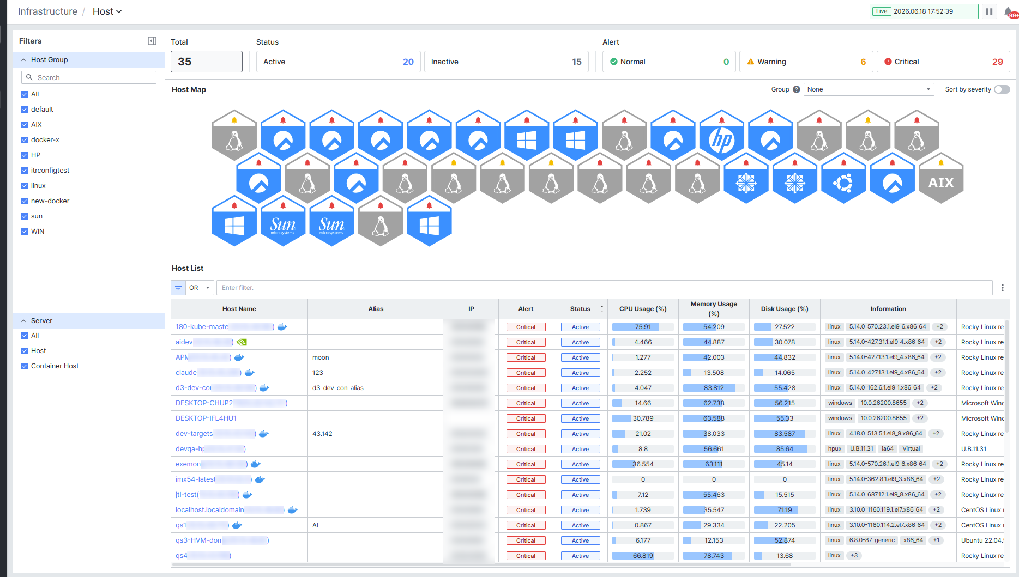Open the OR operator dropdown
Image resolution: width=1019 pixels, height=577 pixels.
(x=200, y=288)
